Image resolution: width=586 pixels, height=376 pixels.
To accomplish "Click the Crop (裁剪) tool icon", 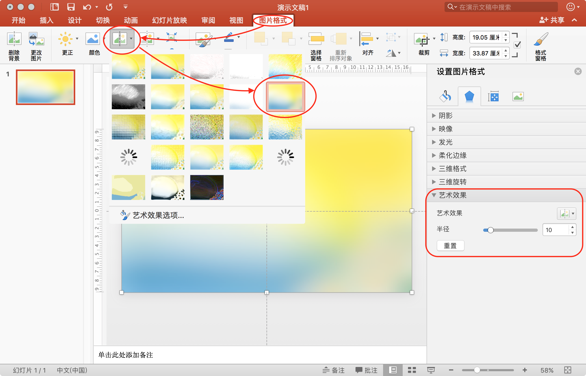I will 421,40.
